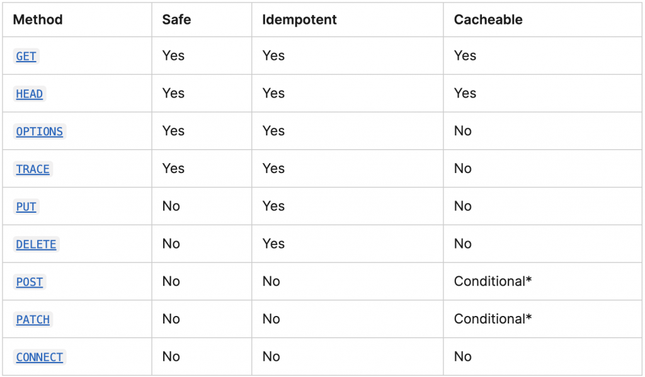Click the Safe No cell for PUT

tap(171, 206)
